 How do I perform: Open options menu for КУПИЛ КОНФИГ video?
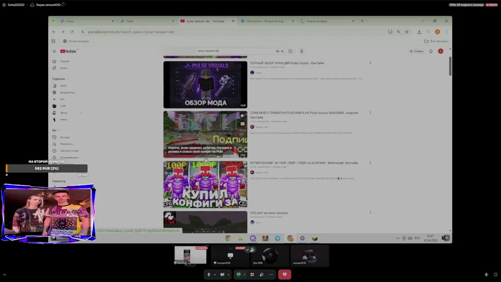[x=370, y=163]
